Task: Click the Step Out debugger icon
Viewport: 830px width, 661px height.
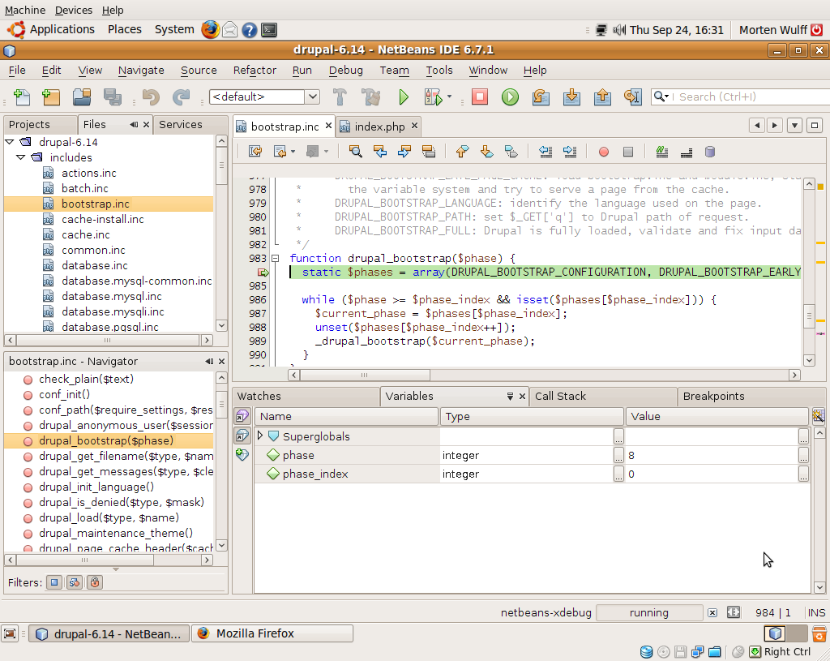Action: coord(602,97)
